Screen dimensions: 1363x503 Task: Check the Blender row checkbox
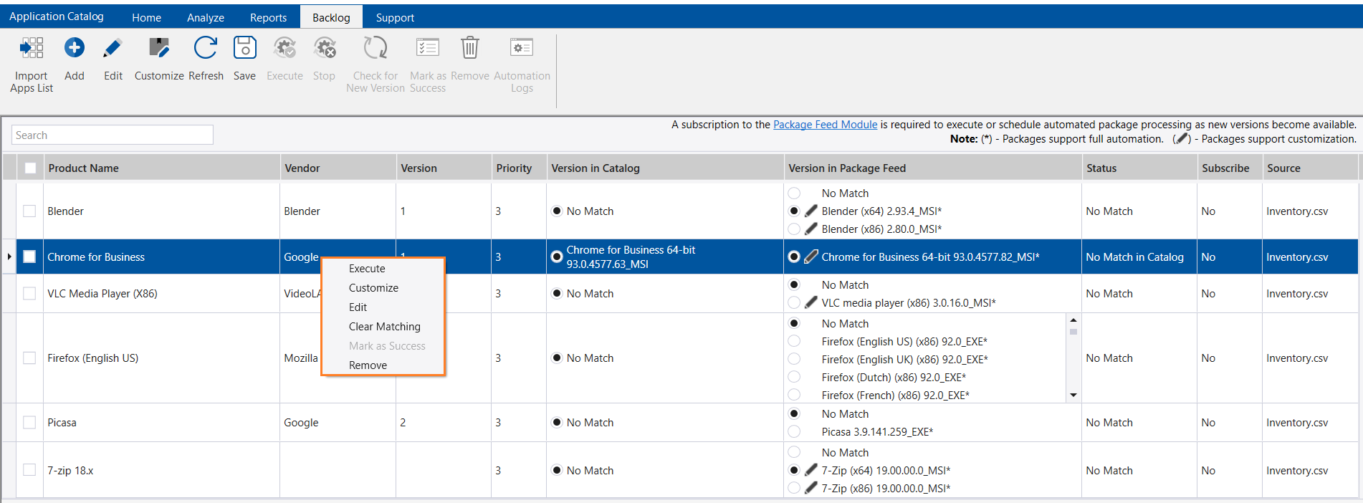tap(29, 211)
